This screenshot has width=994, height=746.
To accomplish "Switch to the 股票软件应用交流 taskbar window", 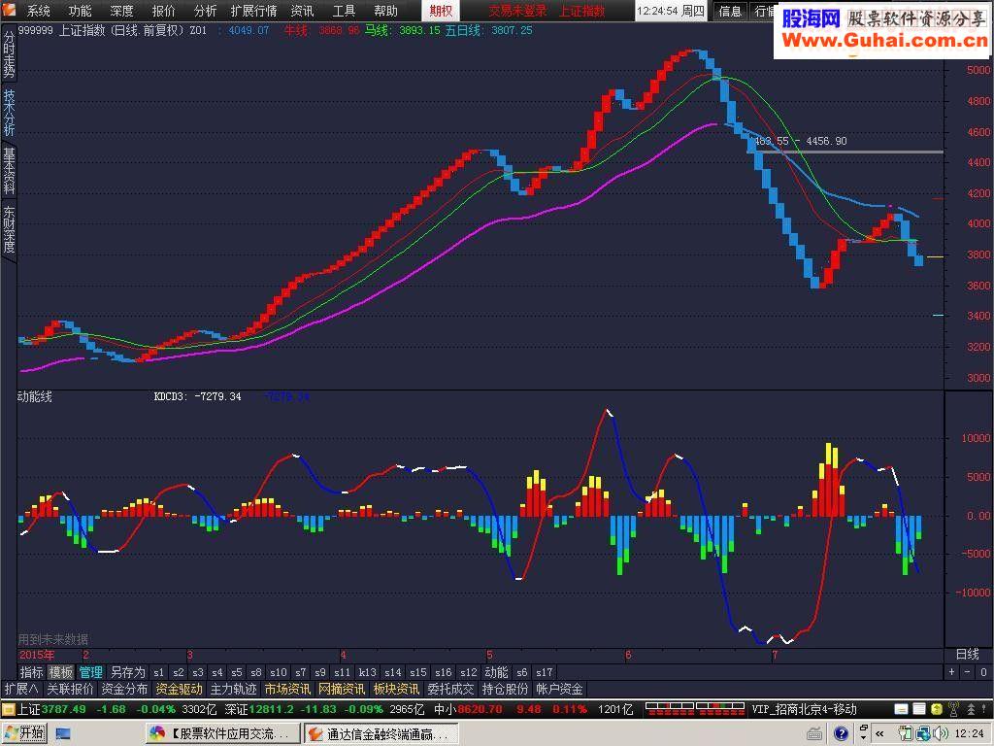I will [223, 734].
